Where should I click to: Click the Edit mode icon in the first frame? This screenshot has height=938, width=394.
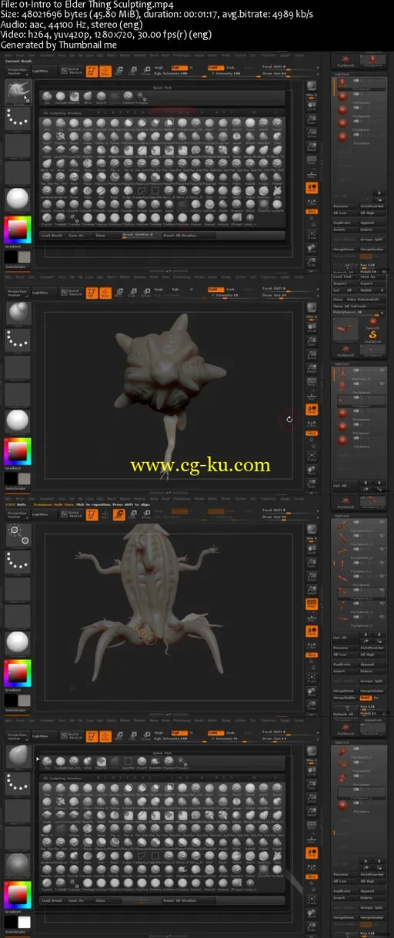tap(92, 72)
